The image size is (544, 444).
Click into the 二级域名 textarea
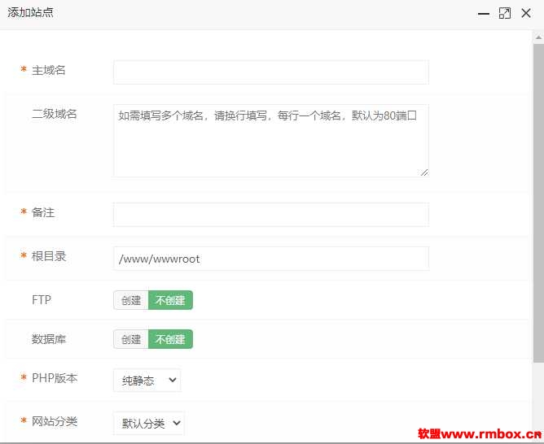[x=271, y=141]
